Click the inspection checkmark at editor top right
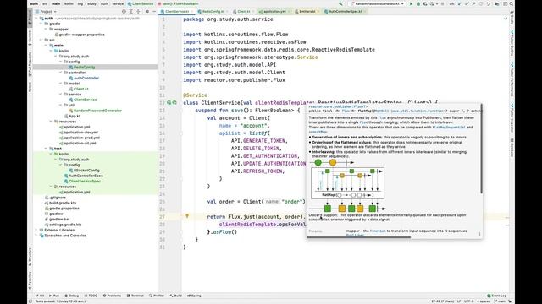Image resolution: width=542 pixels, height=304 pixels. [x=506, y=19]
